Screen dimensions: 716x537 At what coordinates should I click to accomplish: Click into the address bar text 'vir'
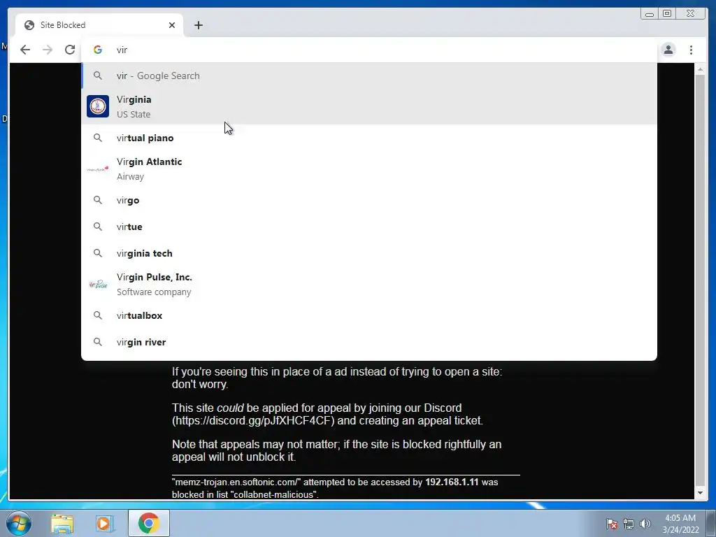click(x=122, y=50)
